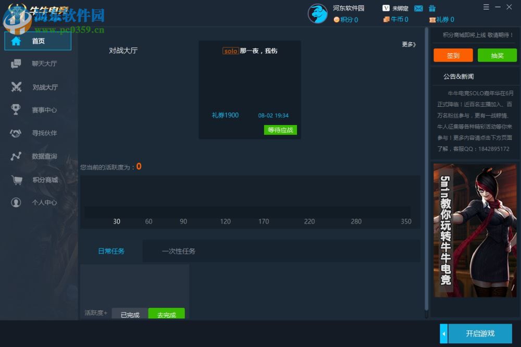Click the 已完成 button

pos(130,314)
